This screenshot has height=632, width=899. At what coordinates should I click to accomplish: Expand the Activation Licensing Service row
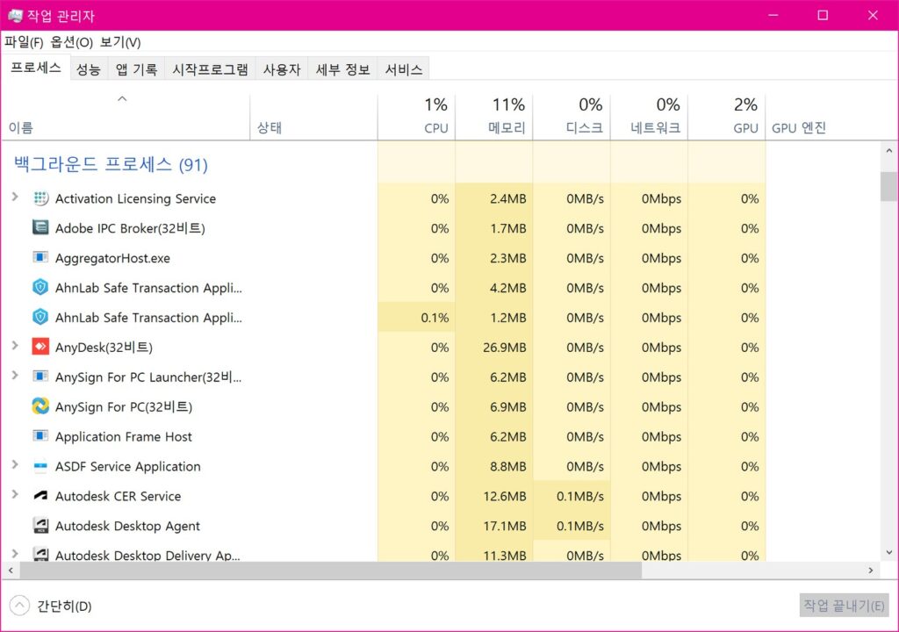tap(15, 197)
